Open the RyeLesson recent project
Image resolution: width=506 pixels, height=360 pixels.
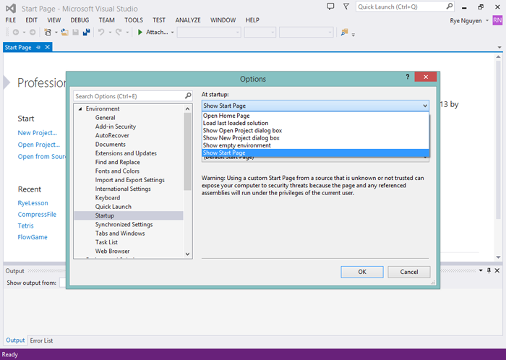click(33, 203)
